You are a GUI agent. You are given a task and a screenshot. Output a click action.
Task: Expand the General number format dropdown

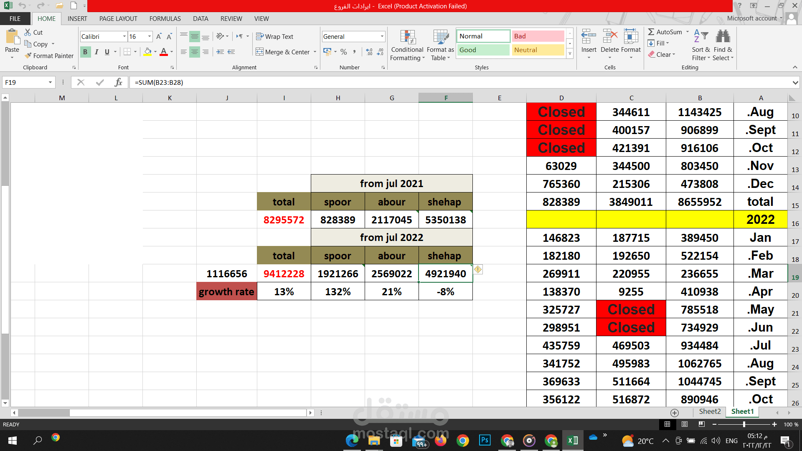point(382,37)
